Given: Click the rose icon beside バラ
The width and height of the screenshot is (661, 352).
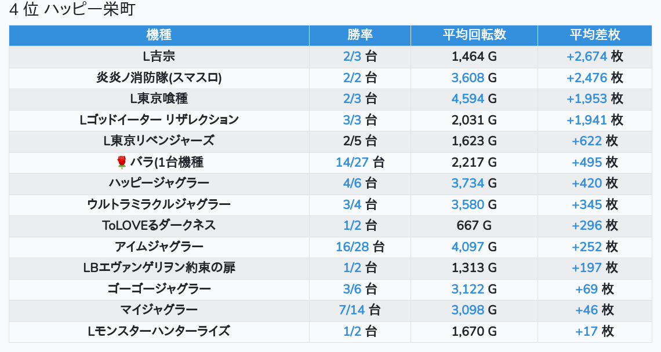Looking at the screenshot, I should click(x=121, y=162).
